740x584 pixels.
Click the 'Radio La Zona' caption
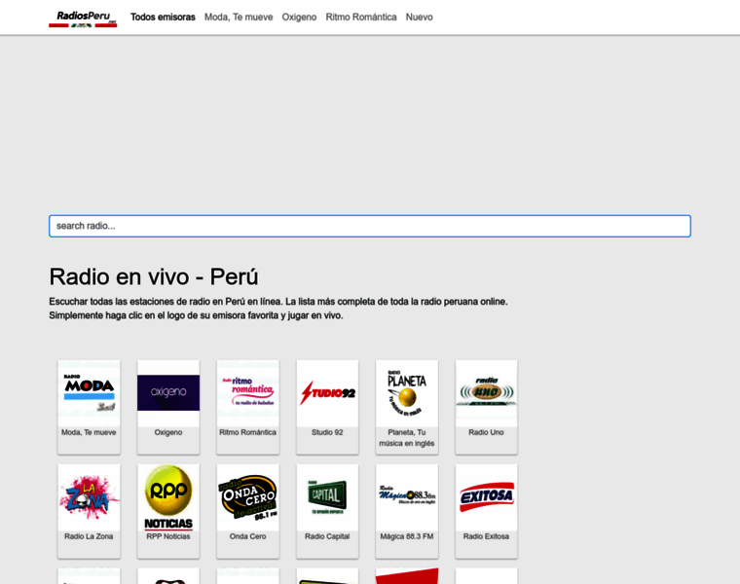[89, 536]
